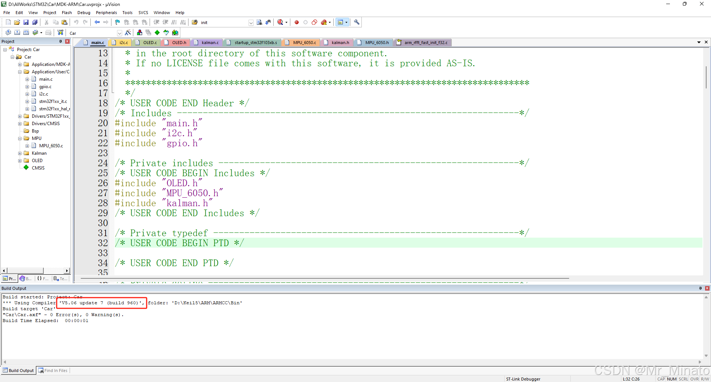The width and height of the screenshot is (711, 382).
Task: Expand the main.c file node
Action: pos(27,79)
